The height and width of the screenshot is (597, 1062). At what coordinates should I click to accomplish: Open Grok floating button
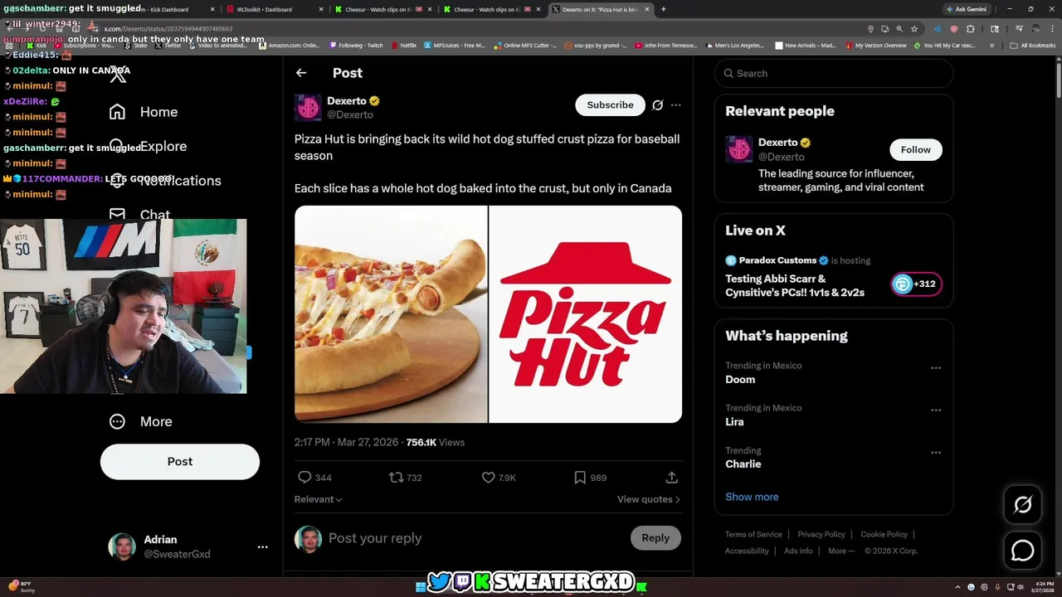point(1022,504)
